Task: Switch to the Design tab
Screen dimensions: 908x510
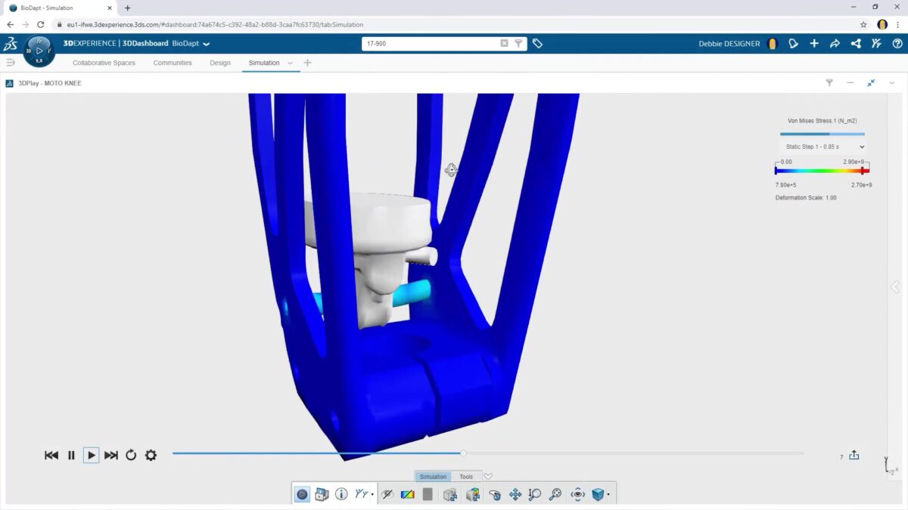Action: click(220, 63)
